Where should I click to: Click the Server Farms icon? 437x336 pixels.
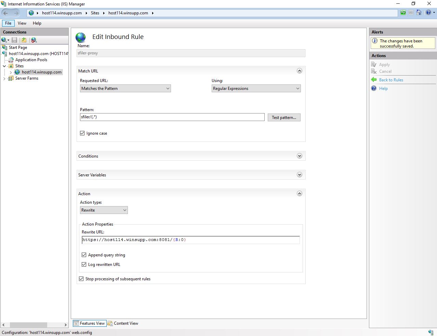[11, 78]
